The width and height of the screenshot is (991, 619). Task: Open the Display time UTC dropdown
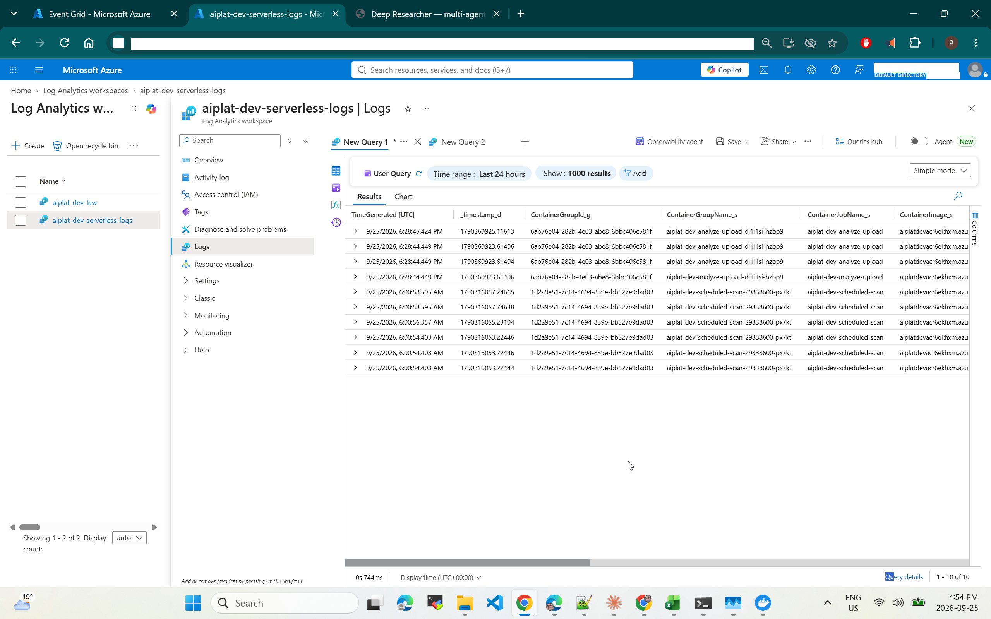coord(441,577)
